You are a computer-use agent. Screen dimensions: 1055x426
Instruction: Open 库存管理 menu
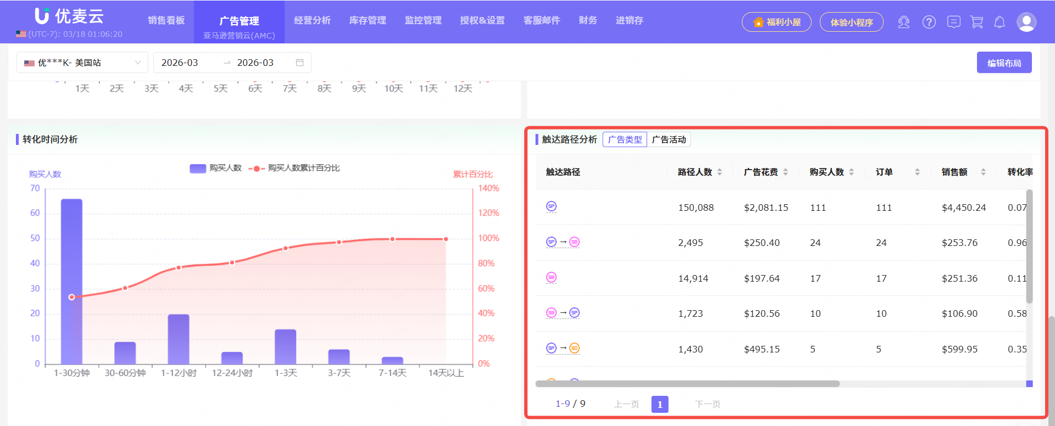368,20
